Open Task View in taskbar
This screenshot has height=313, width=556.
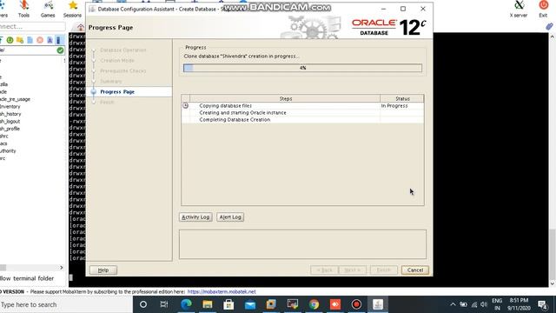coord(164,304)
